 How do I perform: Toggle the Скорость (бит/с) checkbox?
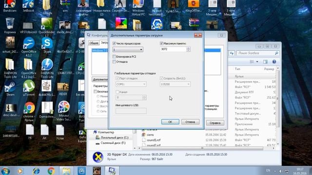click(161, 78)
